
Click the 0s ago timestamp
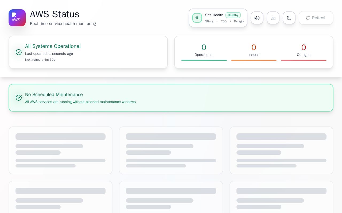point(239,21)
